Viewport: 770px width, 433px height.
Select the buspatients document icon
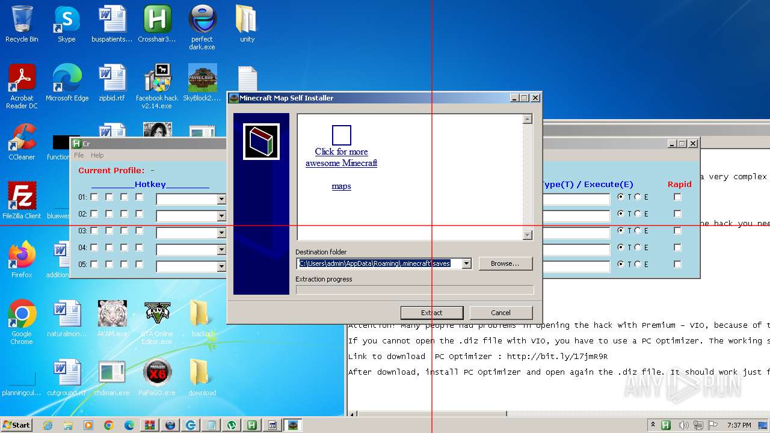(x=112, y=25)
